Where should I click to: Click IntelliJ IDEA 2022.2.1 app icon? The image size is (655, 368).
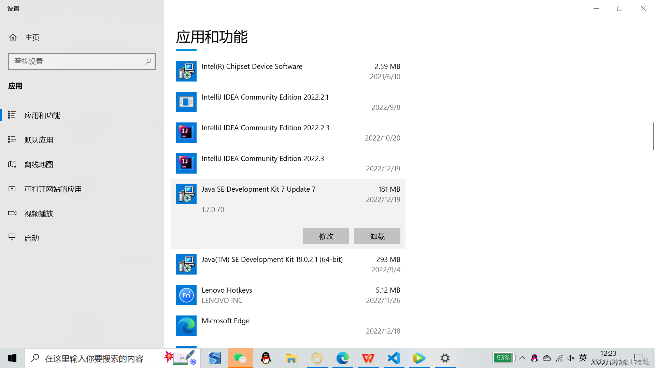coord(186,102)
